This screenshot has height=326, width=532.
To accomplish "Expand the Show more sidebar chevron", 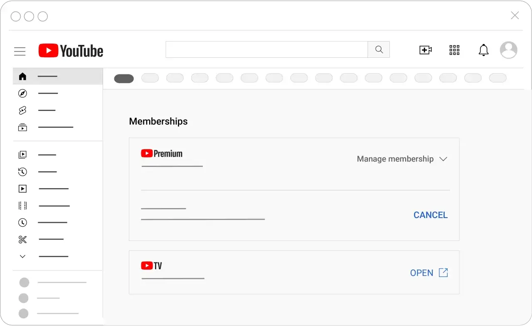I will [22, 256].
